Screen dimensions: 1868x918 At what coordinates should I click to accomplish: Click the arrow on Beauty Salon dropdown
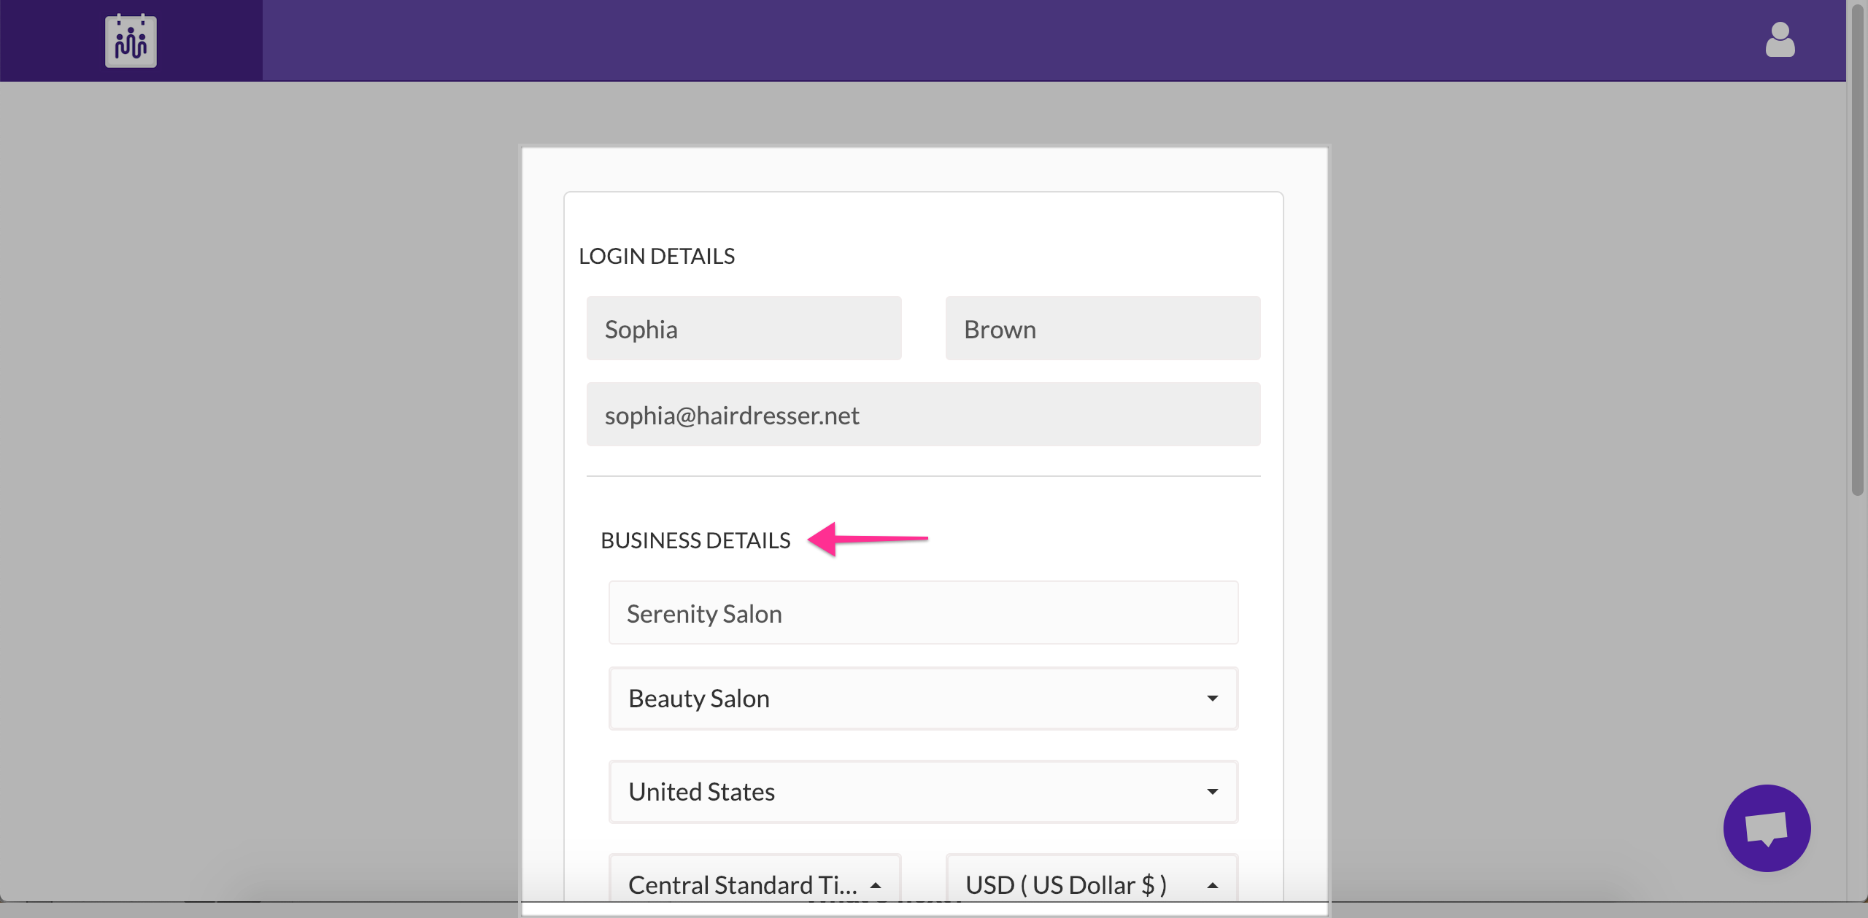1212,699
